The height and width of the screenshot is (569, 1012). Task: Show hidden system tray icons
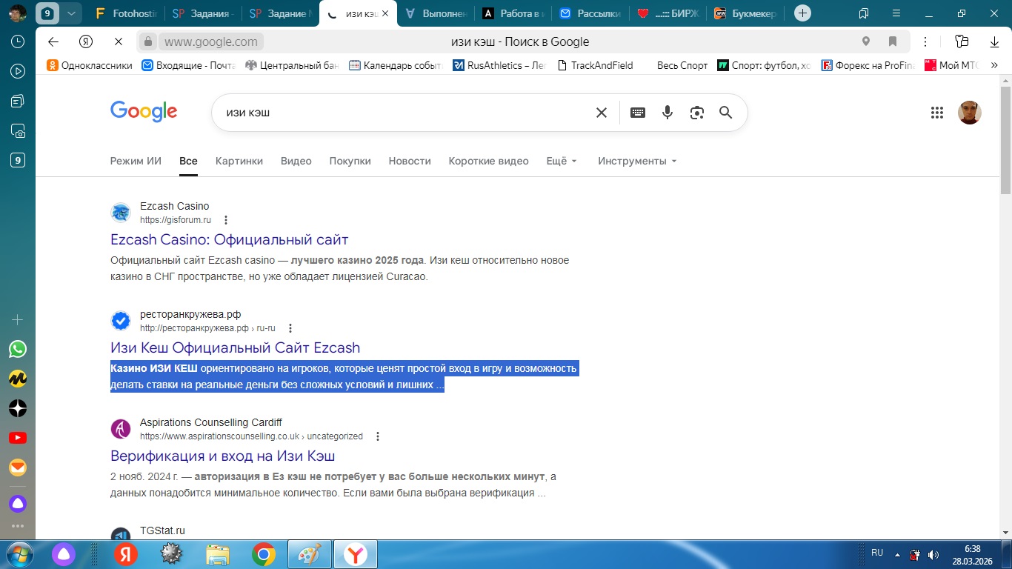click(898, 554)
